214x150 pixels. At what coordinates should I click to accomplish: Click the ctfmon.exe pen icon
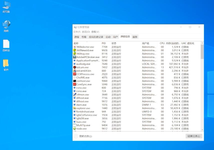click(x=74, y=94)
